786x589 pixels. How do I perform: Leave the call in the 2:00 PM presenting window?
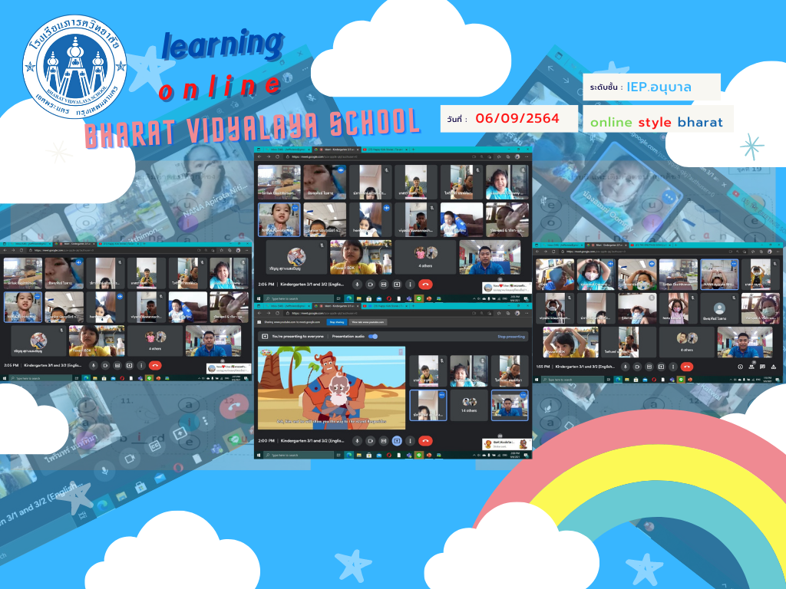(x=425, y=441)
